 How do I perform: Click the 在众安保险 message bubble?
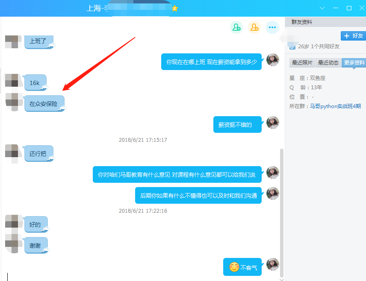(x=44, y=104)
